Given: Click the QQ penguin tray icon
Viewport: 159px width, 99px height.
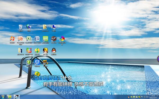Looking at the screenshot, I should click(x=129, y=97).
